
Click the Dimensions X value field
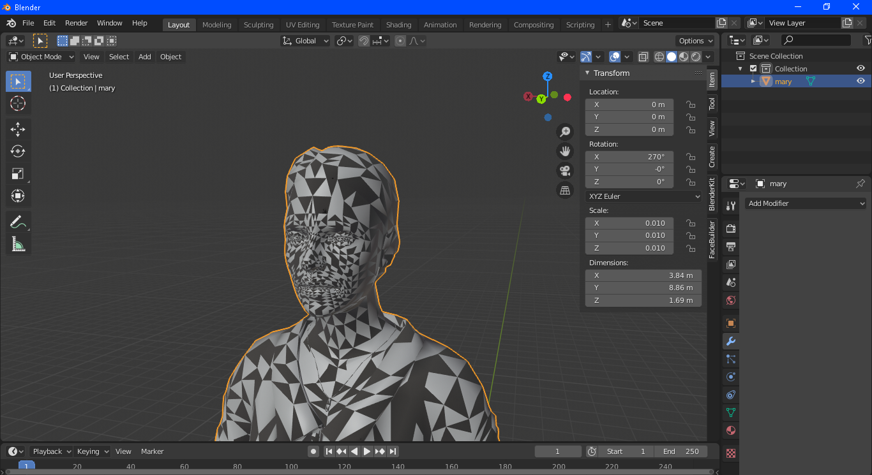(643, 275)
